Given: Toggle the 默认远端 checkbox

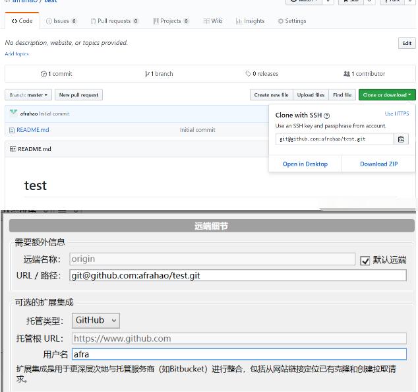Looking at the screenshot, I should click(365, 261).
